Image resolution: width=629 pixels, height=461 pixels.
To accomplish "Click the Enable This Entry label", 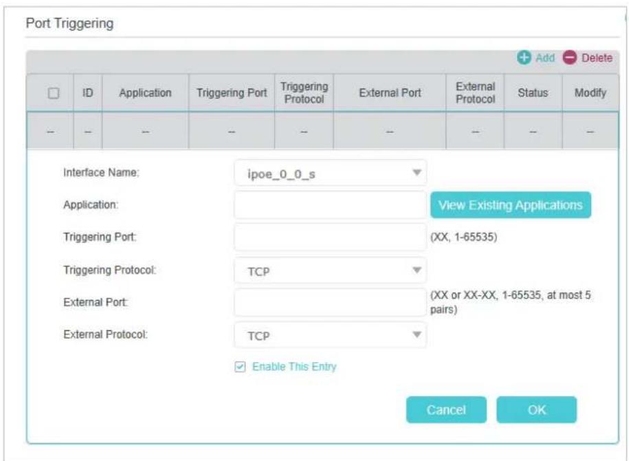I will 294,367.
